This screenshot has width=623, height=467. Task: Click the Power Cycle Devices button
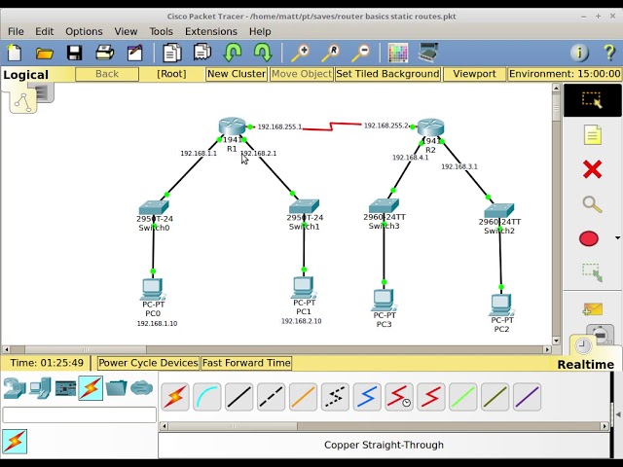(148, 363)
